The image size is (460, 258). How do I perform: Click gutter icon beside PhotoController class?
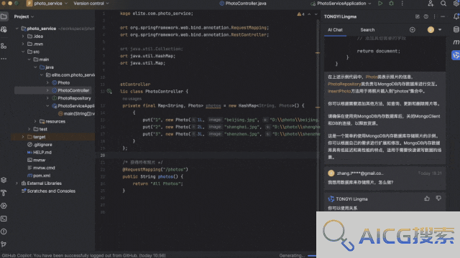109,91
